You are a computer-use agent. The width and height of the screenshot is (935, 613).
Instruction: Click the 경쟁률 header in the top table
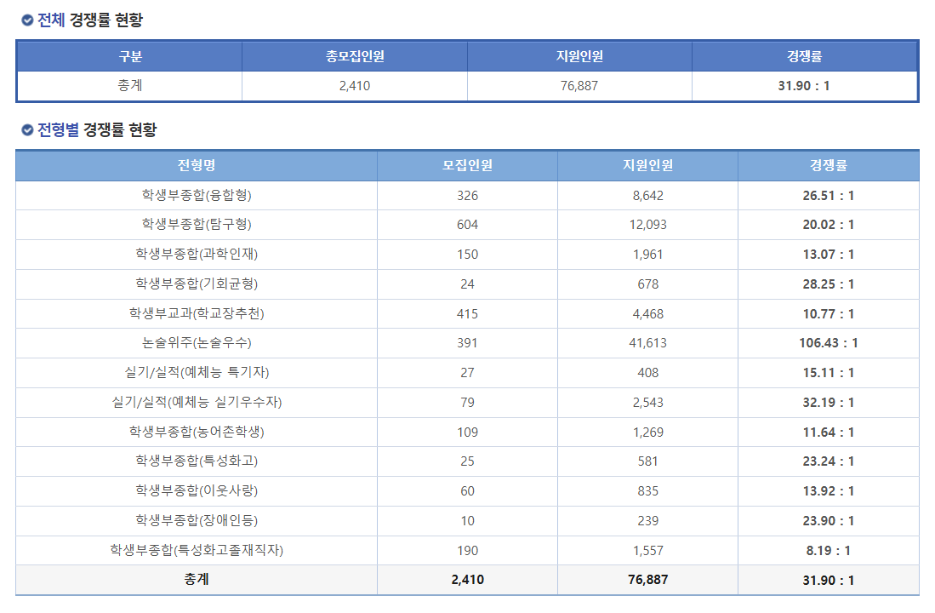[x=805, y=56]
